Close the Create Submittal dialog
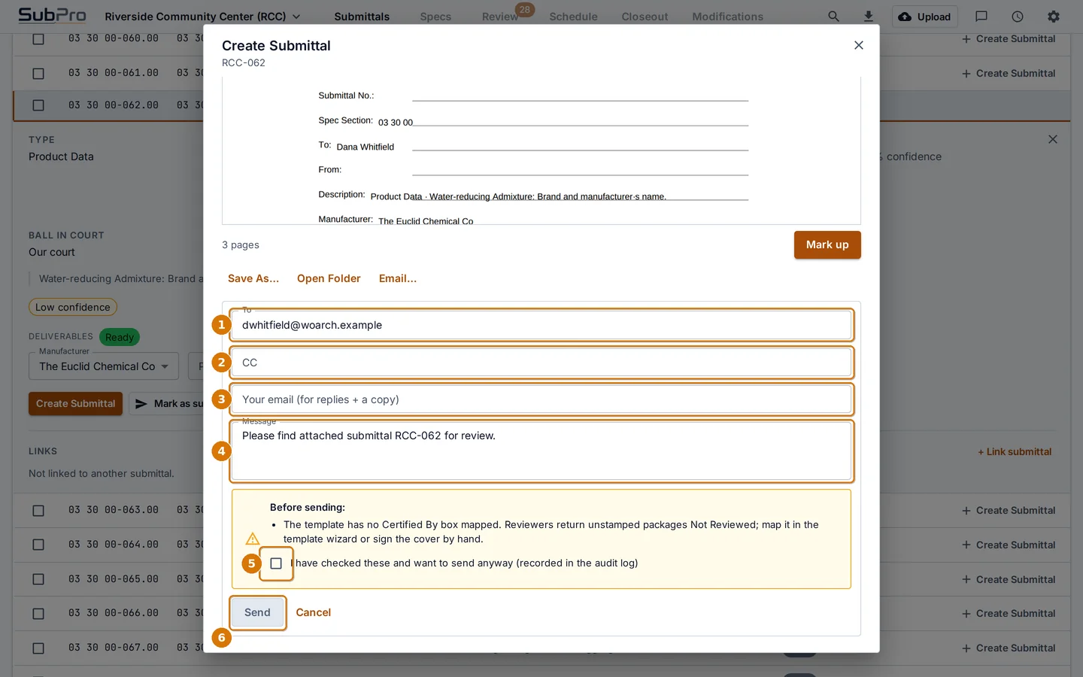This screenshot has height=677, width=1083. (x=859, y=45)
